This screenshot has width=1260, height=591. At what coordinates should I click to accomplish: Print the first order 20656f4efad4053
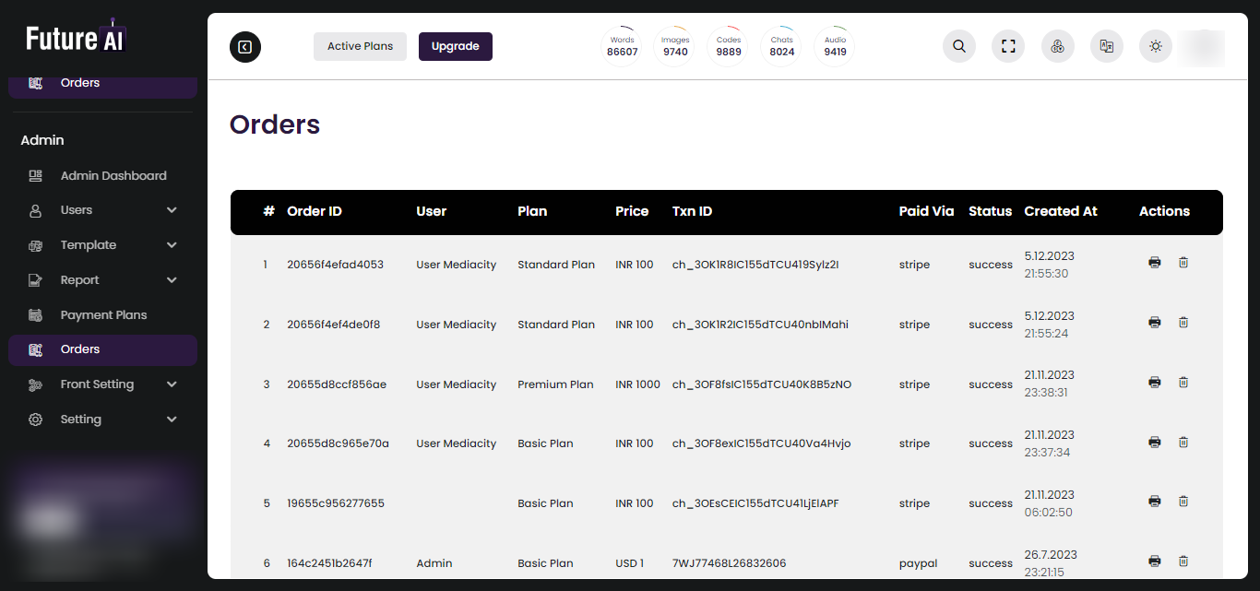tap(1154, 263)
